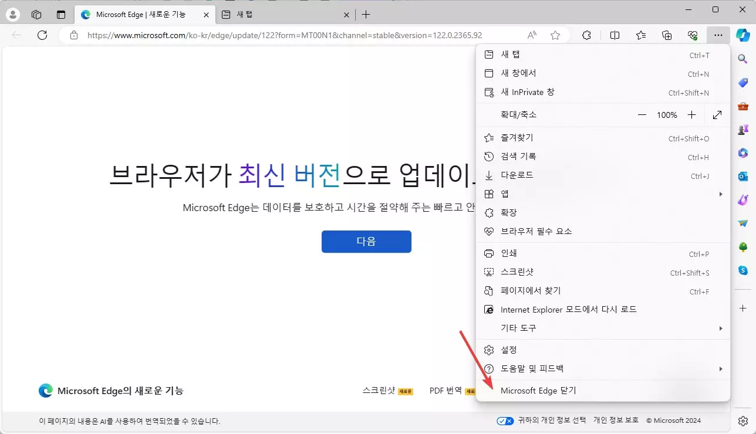
Task: Open the Extensions puzzle icon
Action: tap(586, 35)
